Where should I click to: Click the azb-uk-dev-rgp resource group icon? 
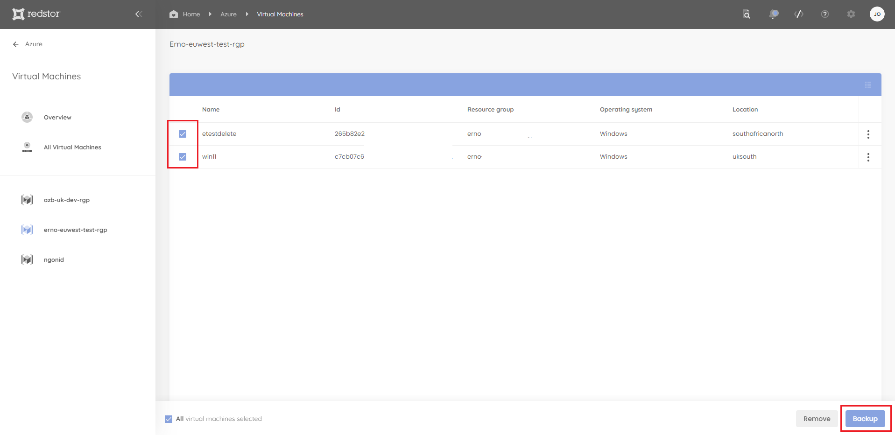[x=27, y=200]
